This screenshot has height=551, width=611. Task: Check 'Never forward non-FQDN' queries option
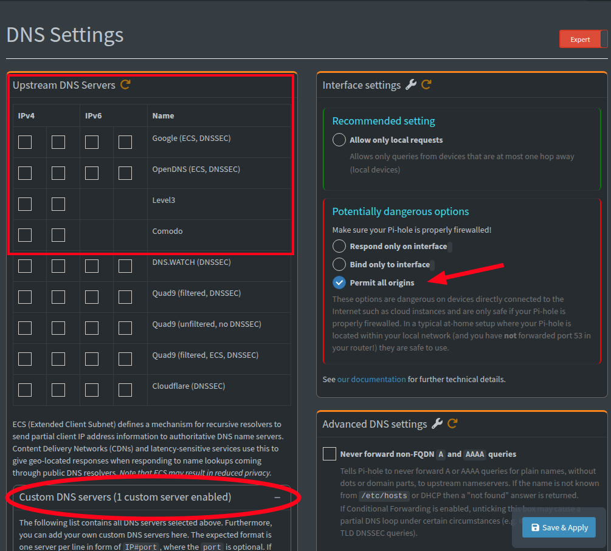click(329, 453)
